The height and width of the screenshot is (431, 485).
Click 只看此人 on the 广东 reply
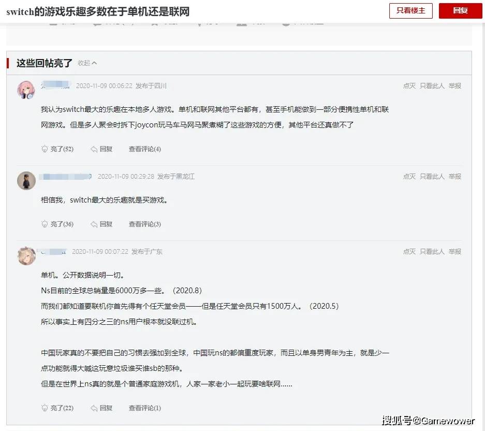[432, 252]
